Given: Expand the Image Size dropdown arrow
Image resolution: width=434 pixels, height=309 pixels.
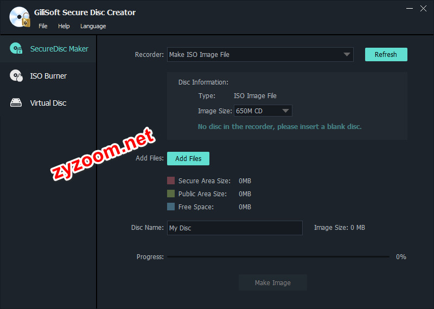Looking at the screenshot, I should [285, 111].
